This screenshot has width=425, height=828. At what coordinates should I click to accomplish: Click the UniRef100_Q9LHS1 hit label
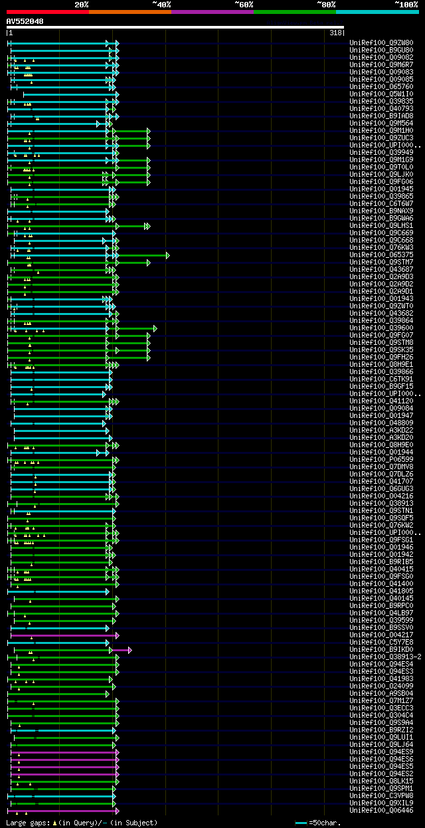point(381,226)
